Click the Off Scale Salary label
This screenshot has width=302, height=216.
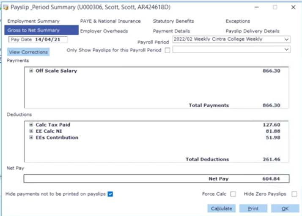56,71
